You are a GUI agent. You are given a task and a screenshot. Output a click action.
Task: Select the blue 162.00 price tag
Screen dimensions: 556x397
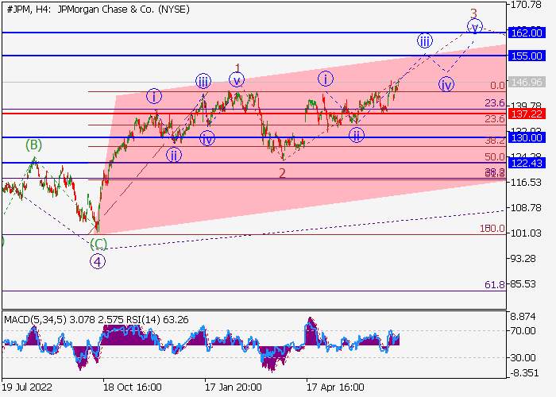[x=527, y=33]
